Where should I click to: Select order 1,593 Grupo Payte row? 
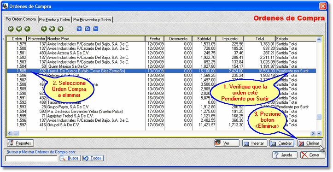[x=161, y=107]
